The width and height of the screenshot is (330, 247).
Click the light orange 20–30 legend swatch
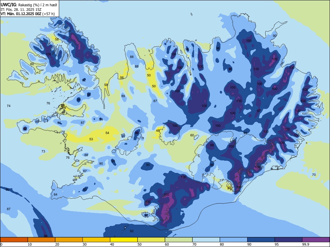click(x=69, y=240)
